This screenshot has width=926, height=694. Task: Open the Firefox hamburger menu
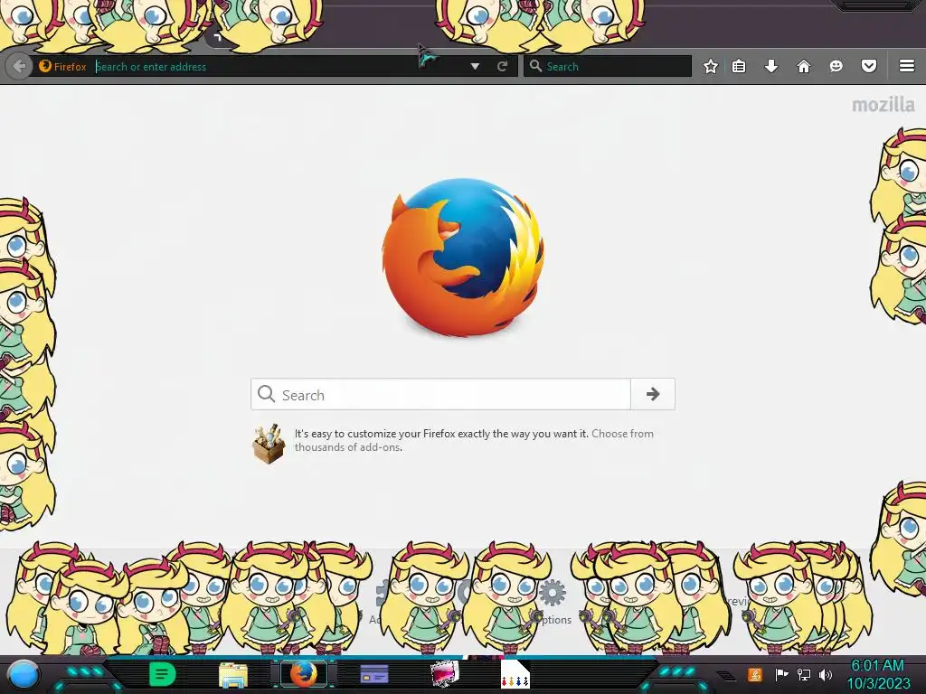click(x=907, y=66)
